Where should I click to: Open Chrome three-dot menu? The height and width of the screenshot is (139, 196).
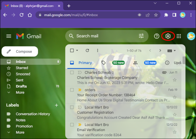tap(191, 15)
